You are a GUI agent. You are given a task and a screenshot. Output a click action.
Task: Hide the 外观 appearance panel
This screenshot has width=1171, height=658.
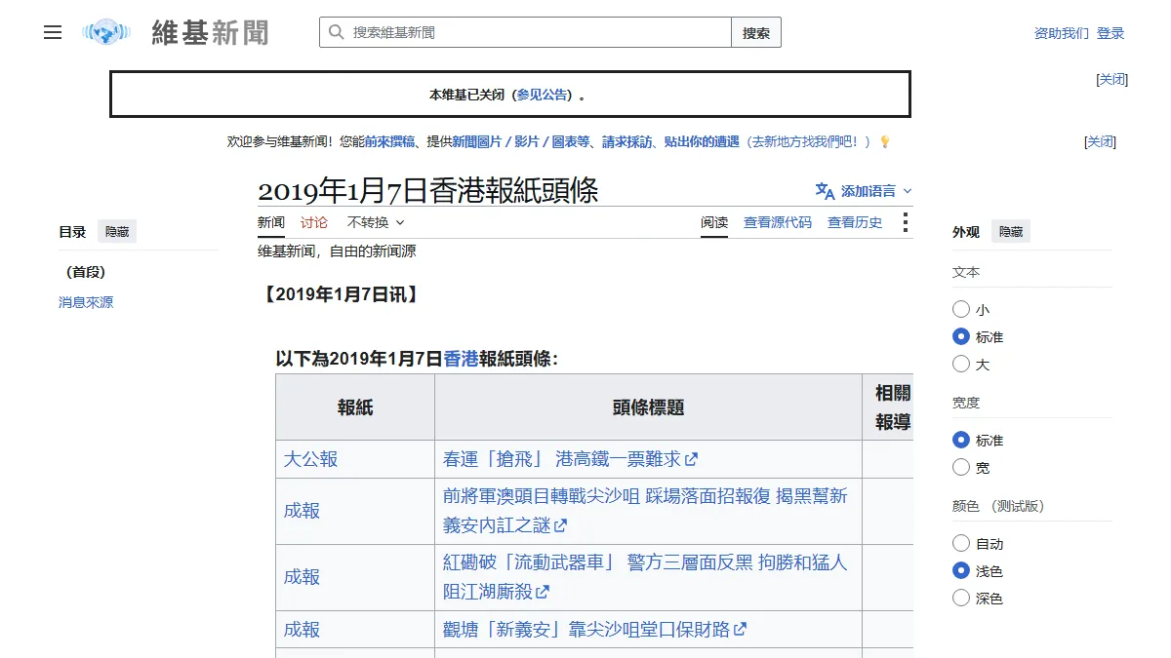[x=1011, y=232]
